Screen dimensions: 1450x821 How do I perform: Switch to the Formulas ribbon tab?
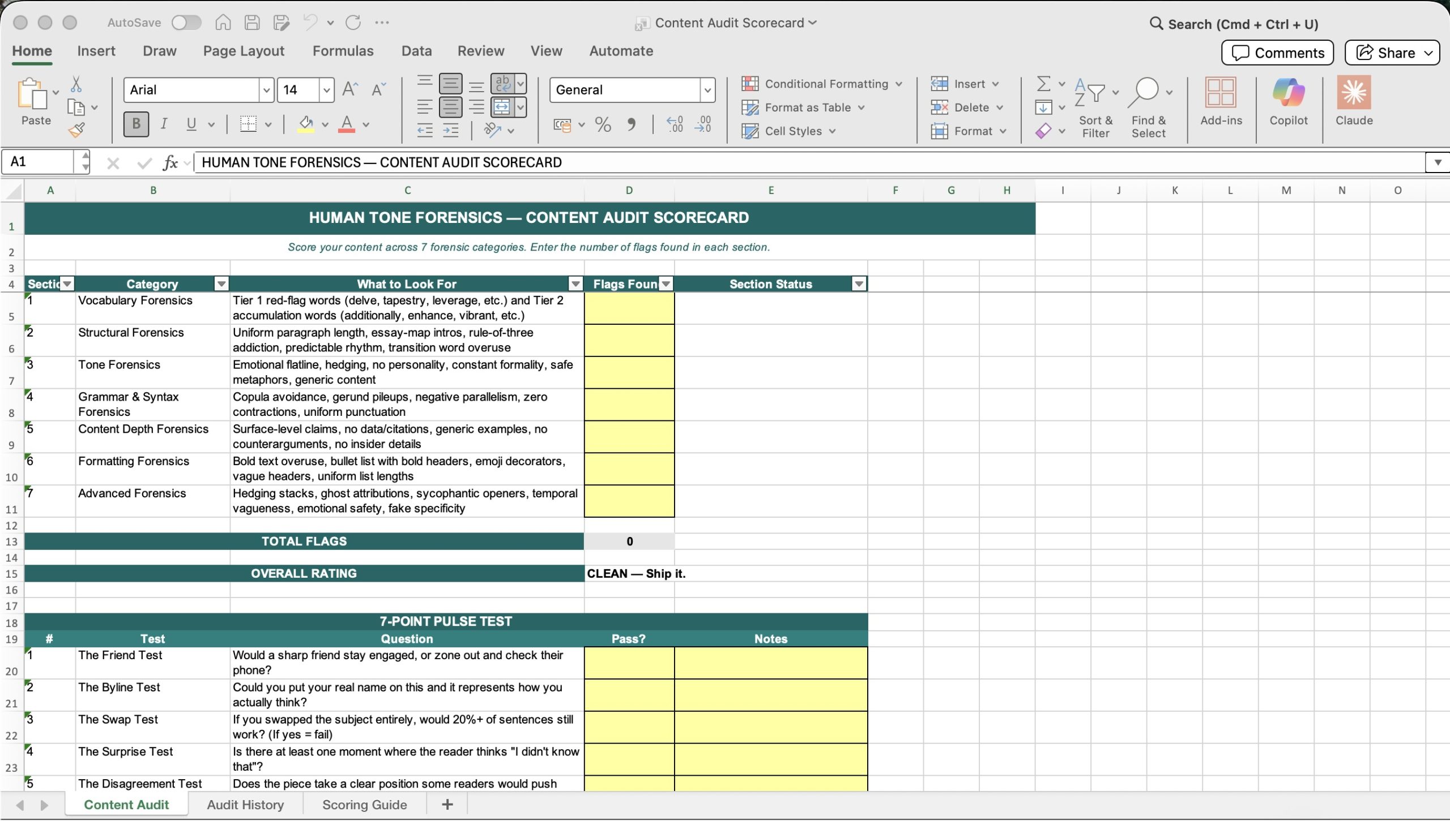point(343,51)
